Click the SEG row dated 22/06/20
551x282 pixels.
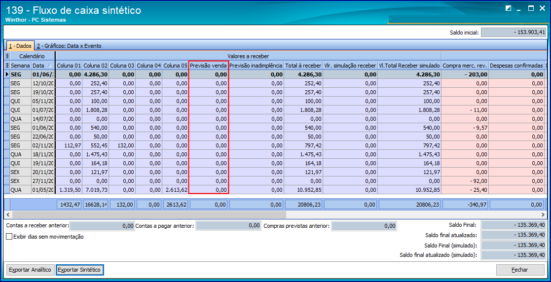coord(275,137)
